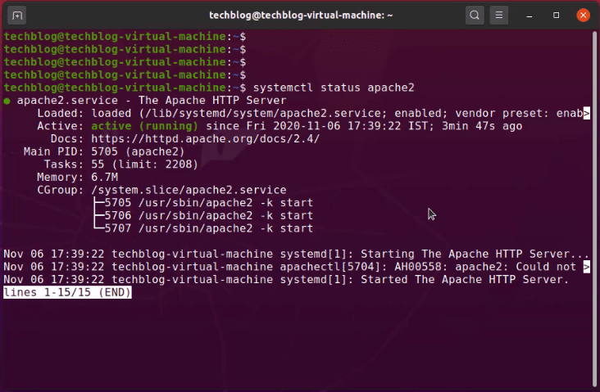The height and width of the screenshot is (392, 600).
Task: Click process row 5705 apache2 -k start
Action: (208, 203)
